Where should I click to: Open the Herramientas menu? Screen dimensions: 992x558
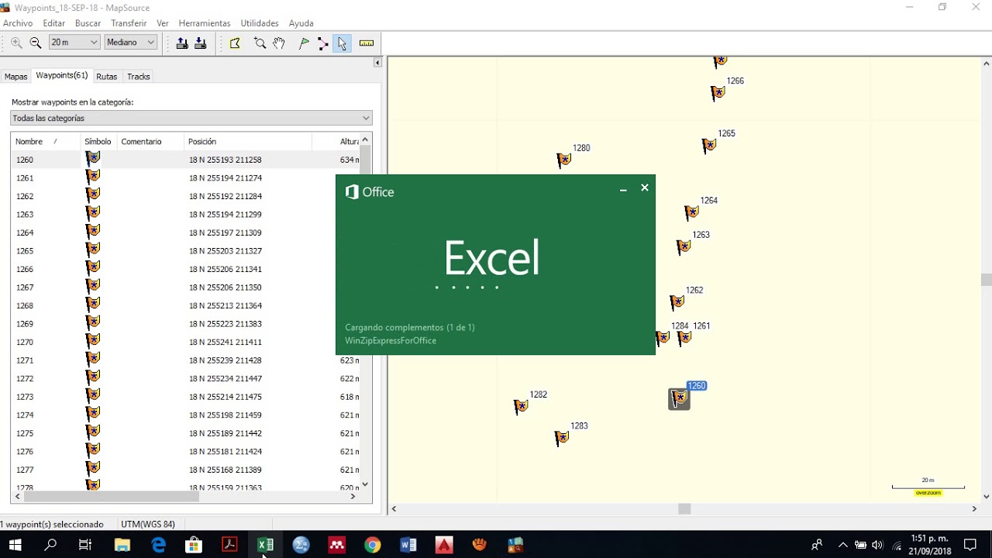pyautogui.click(x=205, y=23)
